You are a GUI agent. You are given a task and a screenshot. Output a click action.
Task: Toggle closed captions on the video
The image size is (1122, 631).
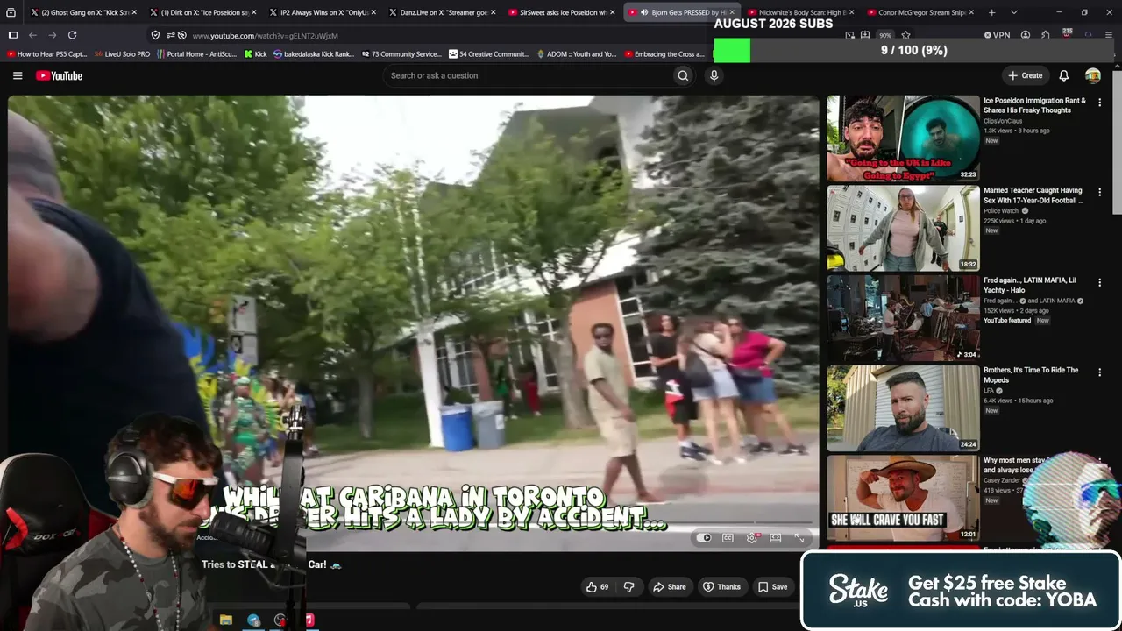click(x=728, y=538)
